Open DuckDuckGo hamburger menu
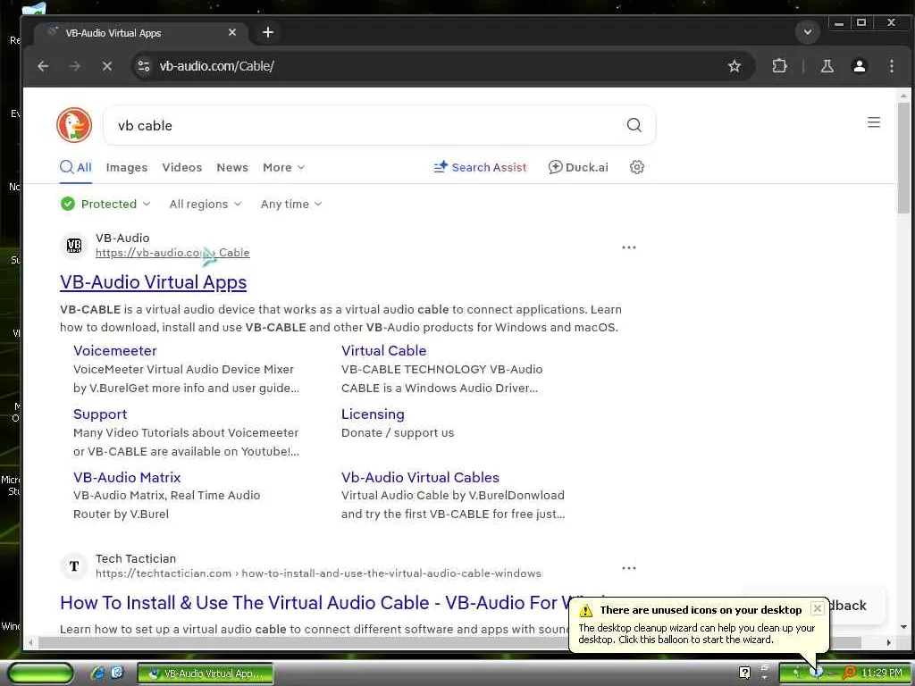This screenshot has width=915, height=686. [874, 122]
